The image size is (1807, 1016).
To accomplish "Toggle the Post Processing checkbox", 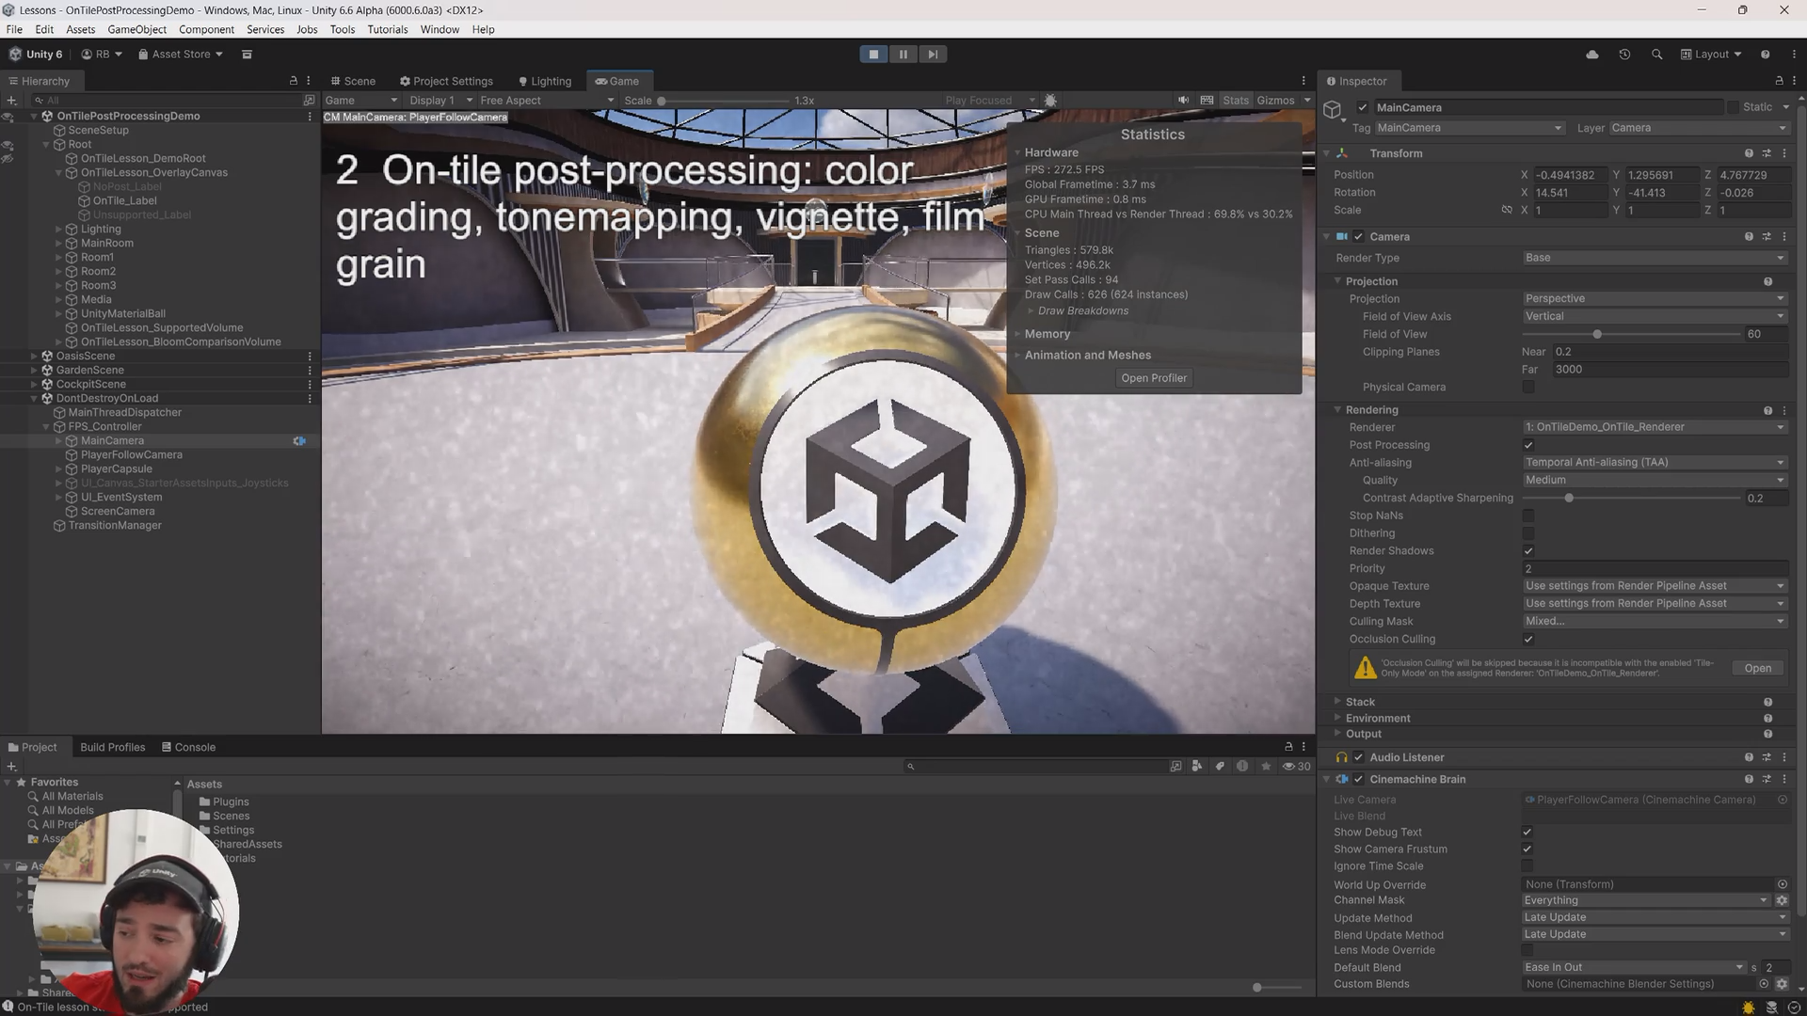I will point(1528,446).
